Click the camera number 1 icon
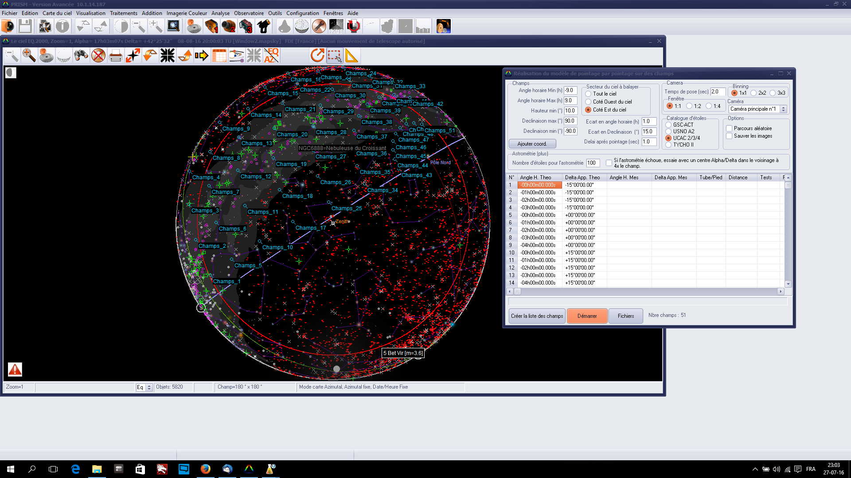The width and height of the screenshot is (851, 478). tap(211, 27)
